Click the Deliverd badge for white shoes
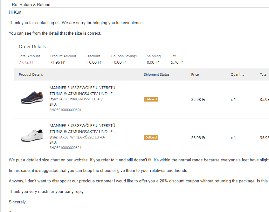269x212 pixels. point(151,138)
